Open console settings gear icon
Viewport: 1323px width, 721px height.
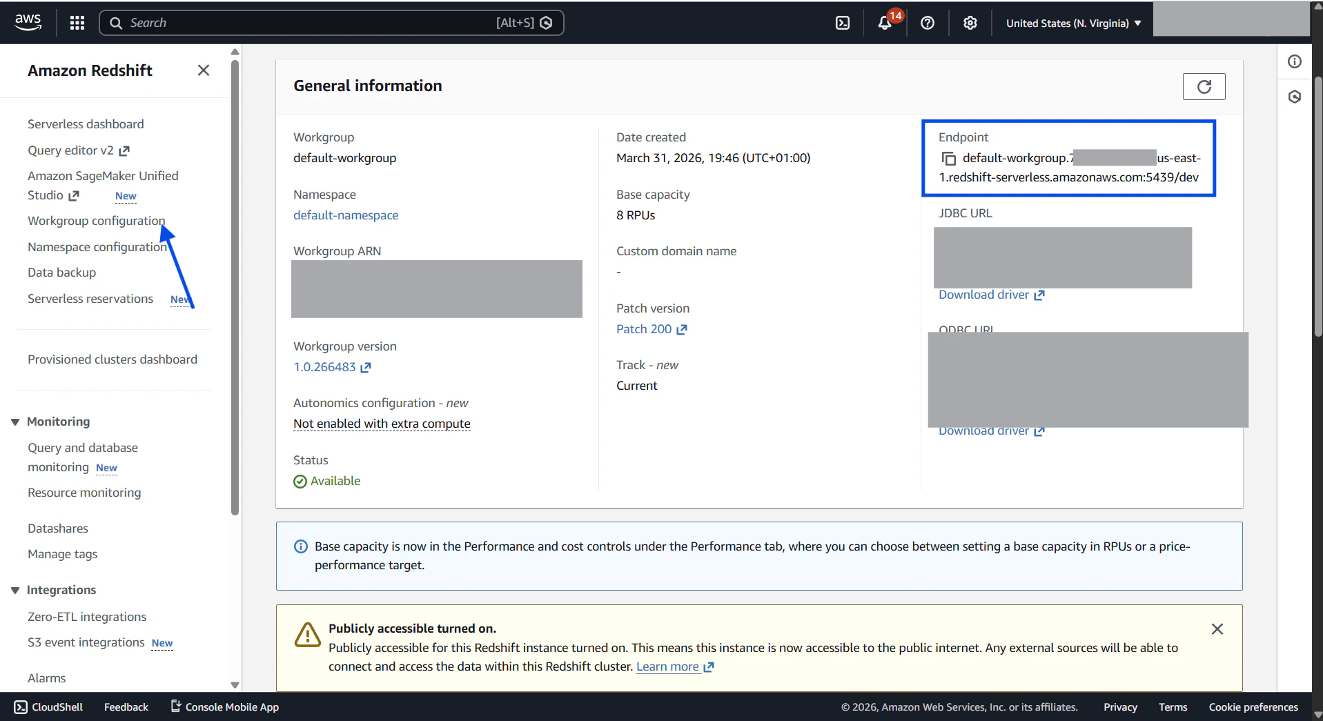tap(970, 23)
